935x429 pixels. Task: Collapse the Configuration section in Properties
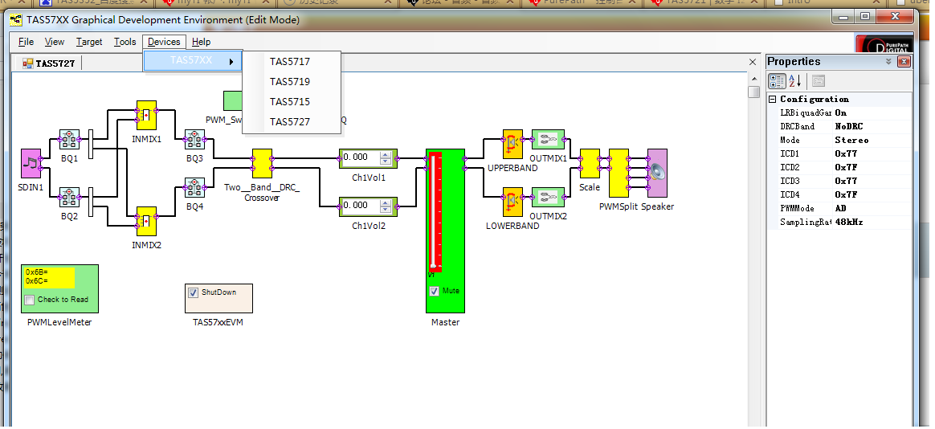[x=773, y=99]
